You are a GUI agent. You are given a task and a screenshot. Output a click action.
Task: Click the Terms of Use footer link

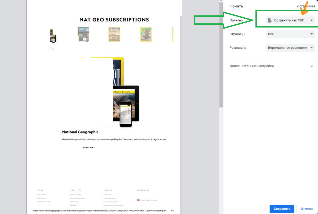coord(41,194)
